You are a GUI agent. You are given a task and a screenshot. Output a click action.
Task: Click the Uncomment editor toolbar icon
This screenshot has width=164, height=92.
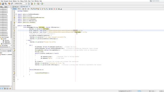coord(61,9)
